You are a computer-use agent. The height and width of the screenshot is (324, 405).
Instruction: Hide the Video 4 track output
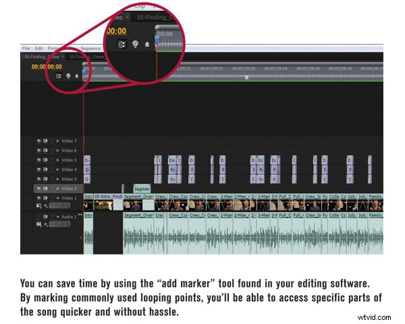tap(38, 169)
